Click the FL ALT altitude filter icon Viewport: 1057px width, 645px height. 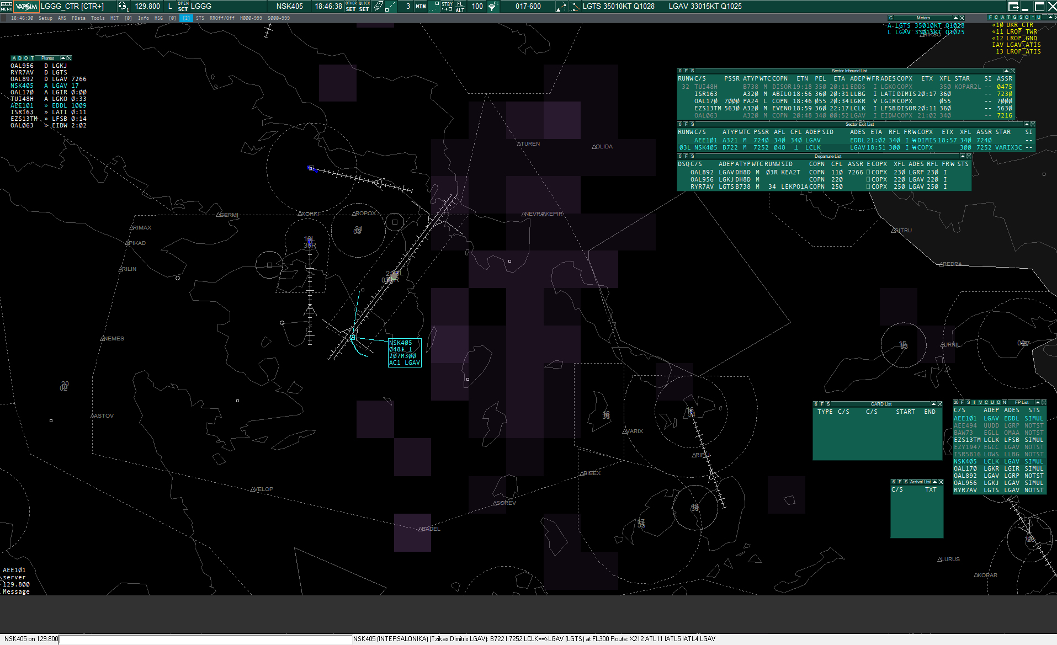click(460, 7)
